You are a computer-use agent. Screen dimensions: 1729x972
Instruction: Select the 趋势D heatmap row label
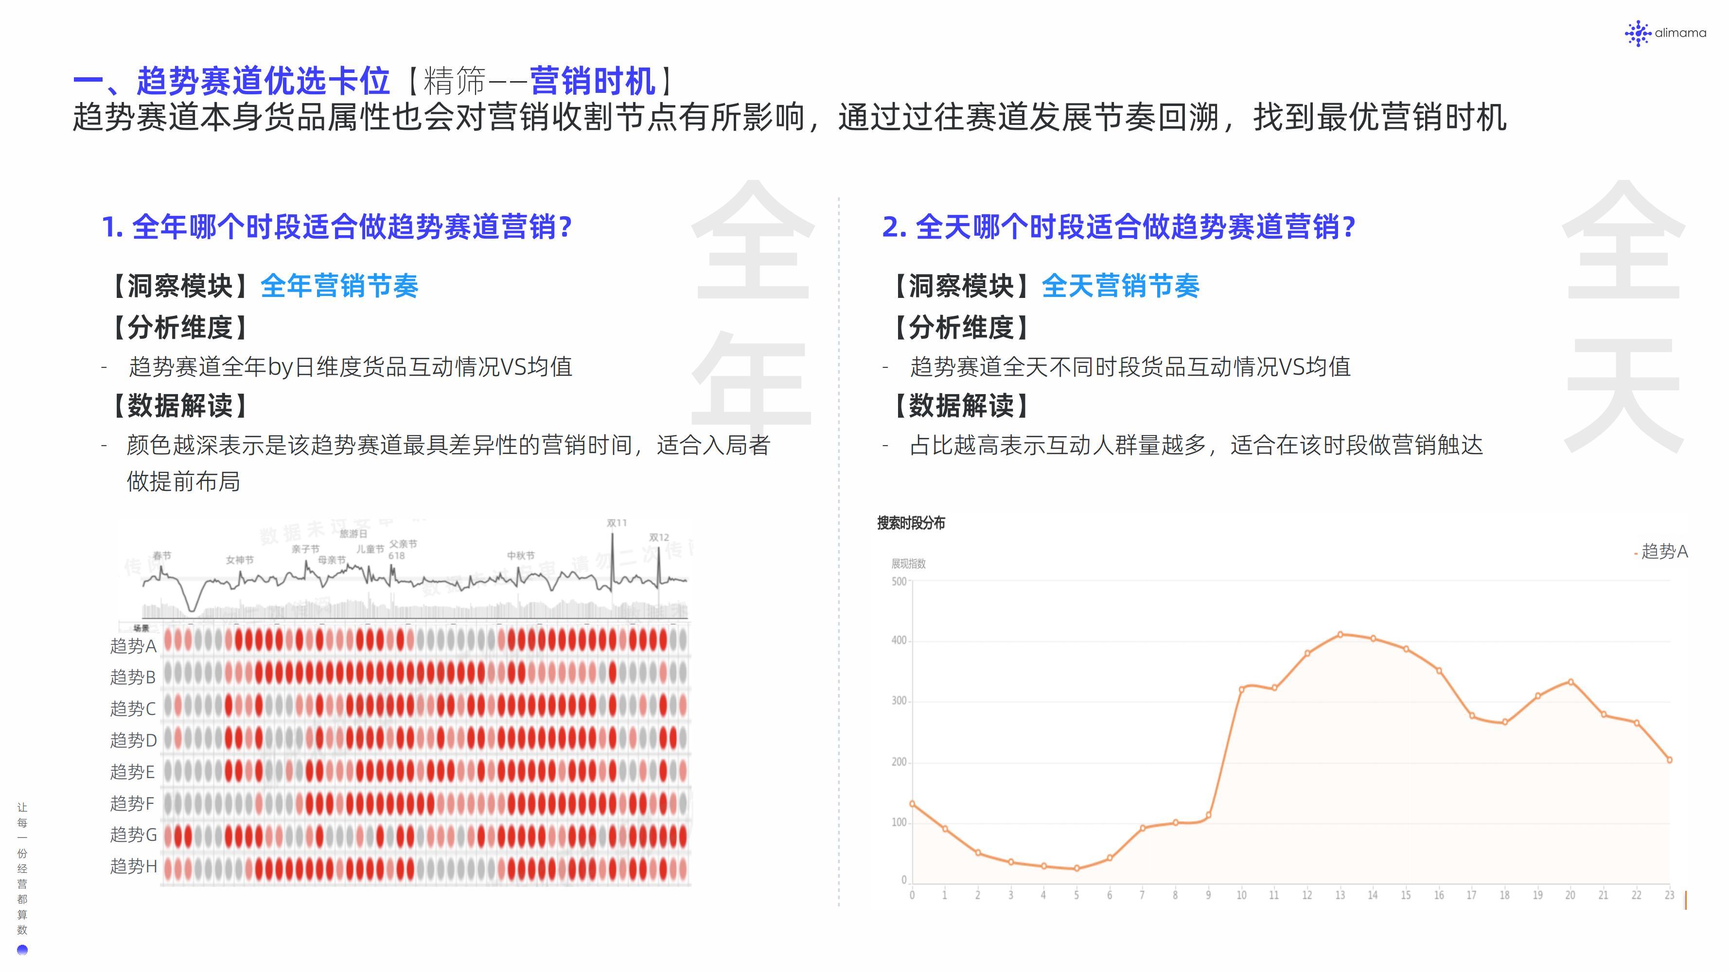pyautogui.click(x=133, y=740)
